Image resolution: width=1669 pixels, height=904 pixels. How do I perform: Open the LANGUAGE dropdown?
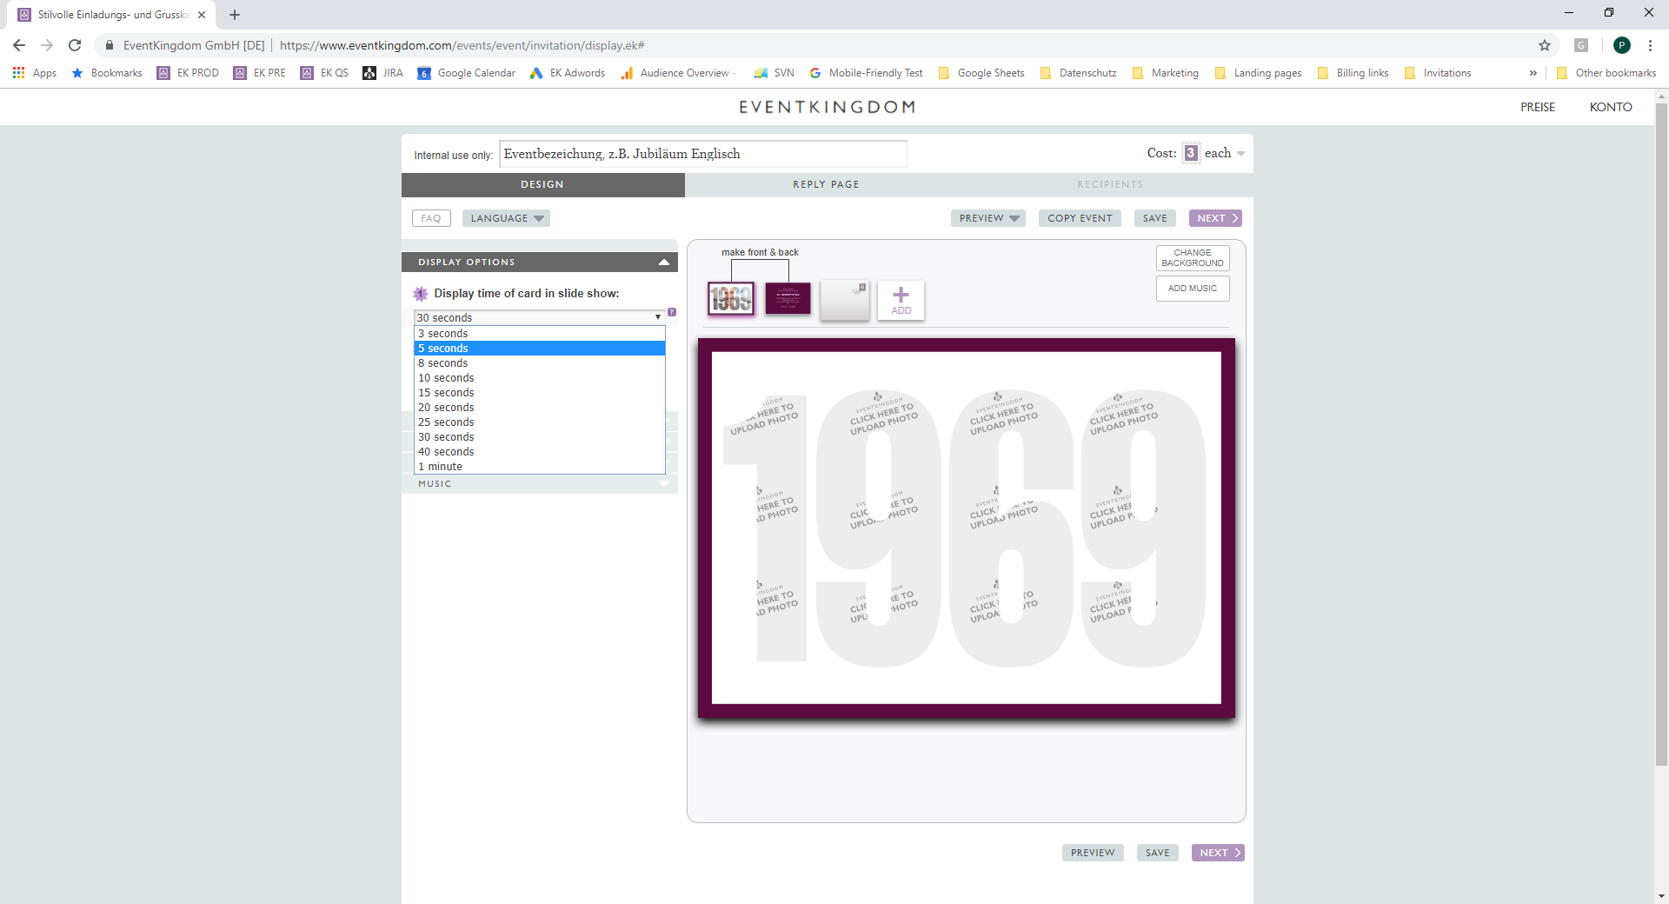pyautogui.click(x=506, y=218)
